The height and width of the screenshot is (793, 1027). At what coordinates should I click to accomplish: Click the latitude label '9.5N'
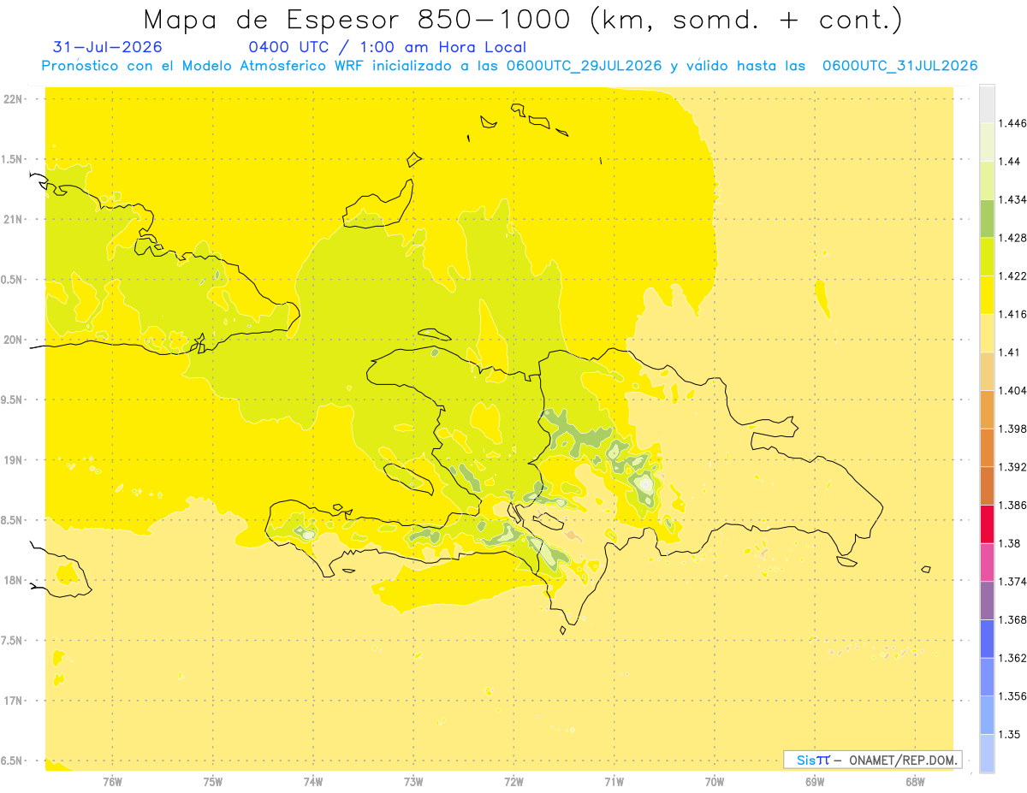tap(13, 399)
